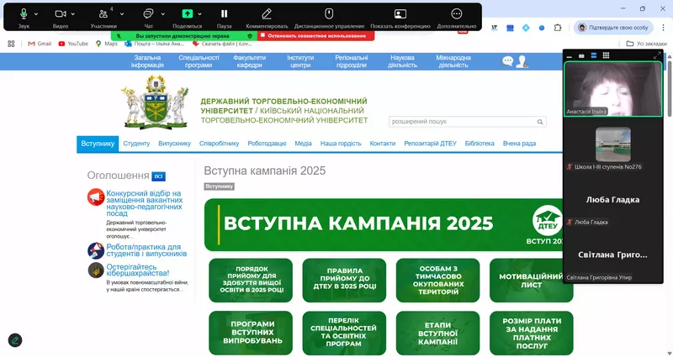The width and height of the screenshot is (673, 357).
Task: Turn on the Zoom camera (Видео)
Action: (x=61, y=14)
